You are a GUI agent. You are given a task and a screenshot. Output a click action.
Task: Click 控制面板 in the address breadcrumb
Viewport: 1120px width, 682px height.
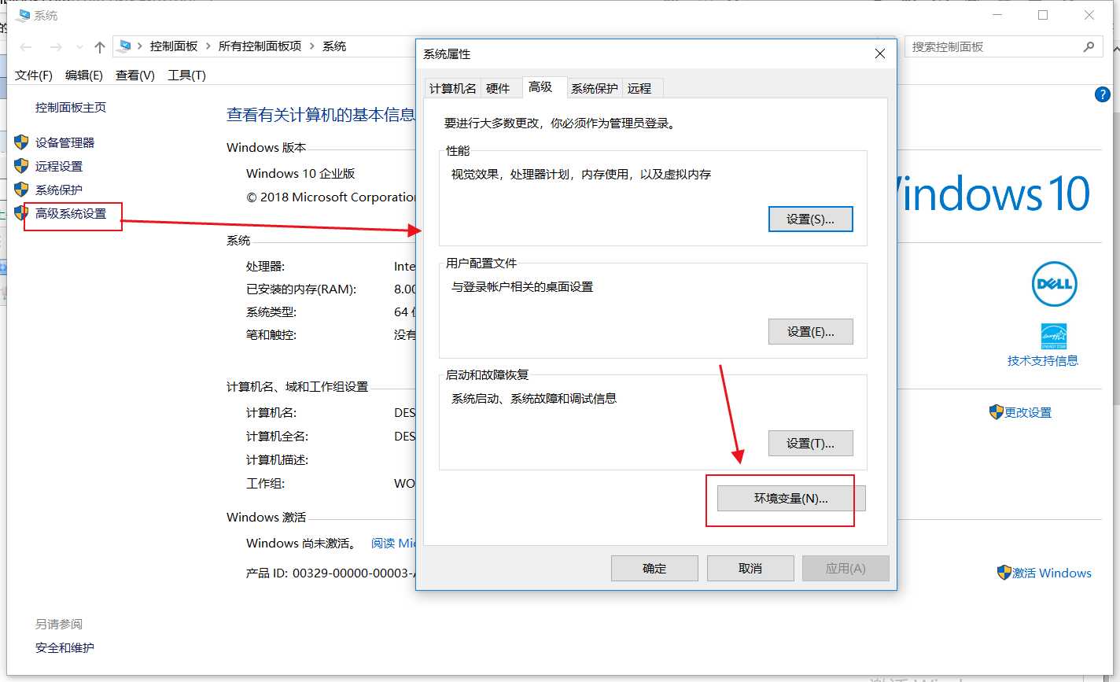coord(174,46)
